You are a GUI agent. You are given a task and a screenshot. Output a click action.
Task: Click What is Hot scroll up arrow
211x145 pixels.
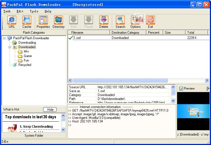[63, 115]
